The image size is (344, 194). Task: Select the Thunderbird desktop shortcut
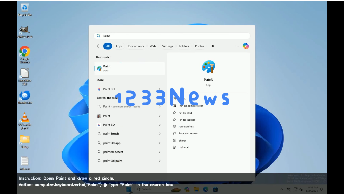[25, 97]
